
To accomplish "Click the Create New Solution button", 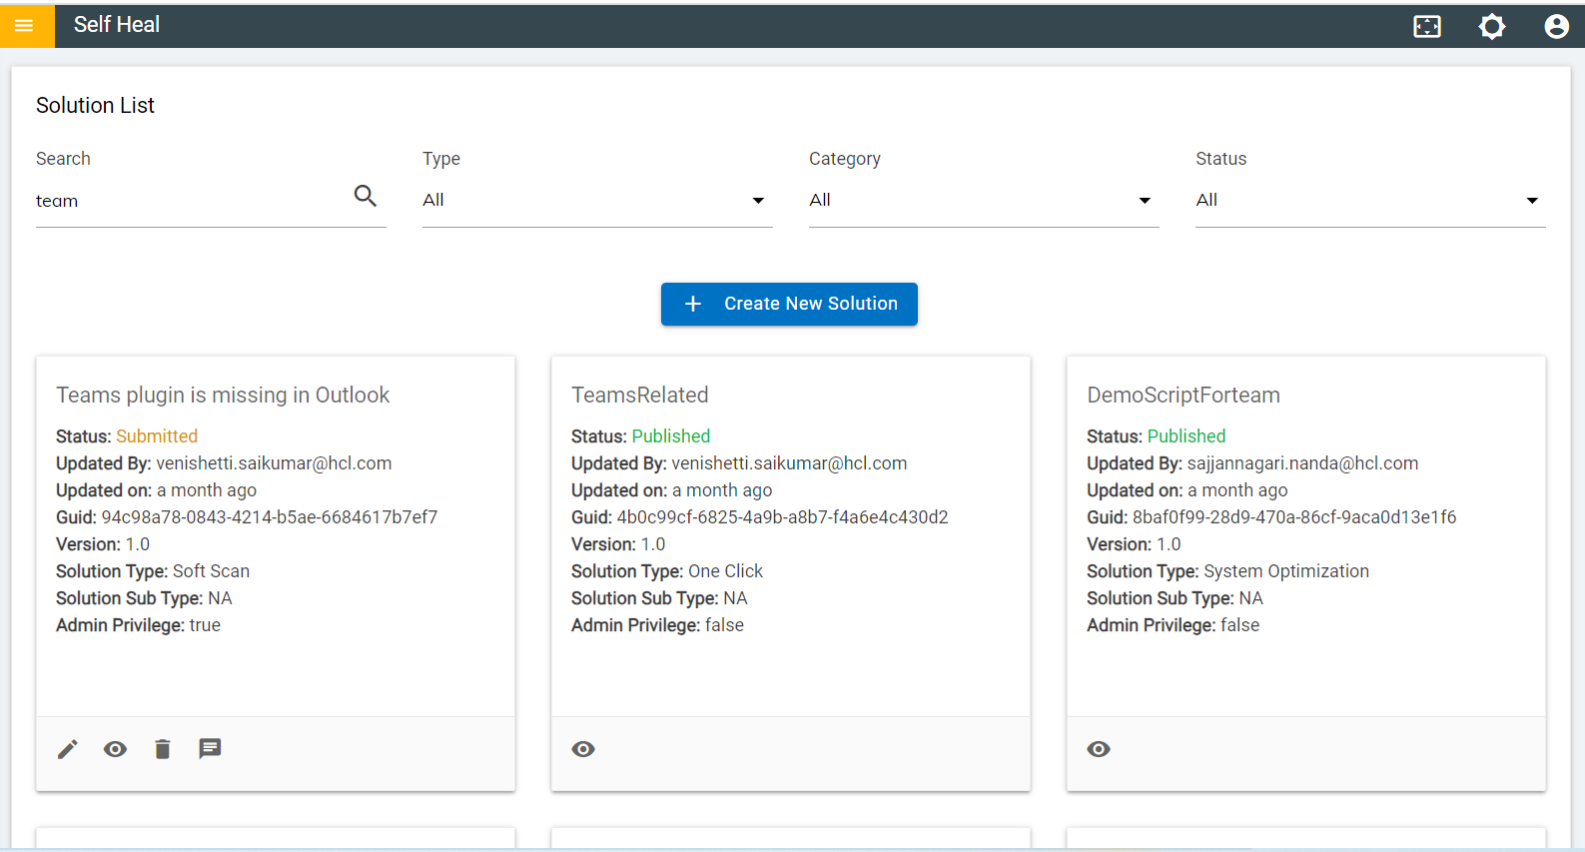I will coord(789,304).
